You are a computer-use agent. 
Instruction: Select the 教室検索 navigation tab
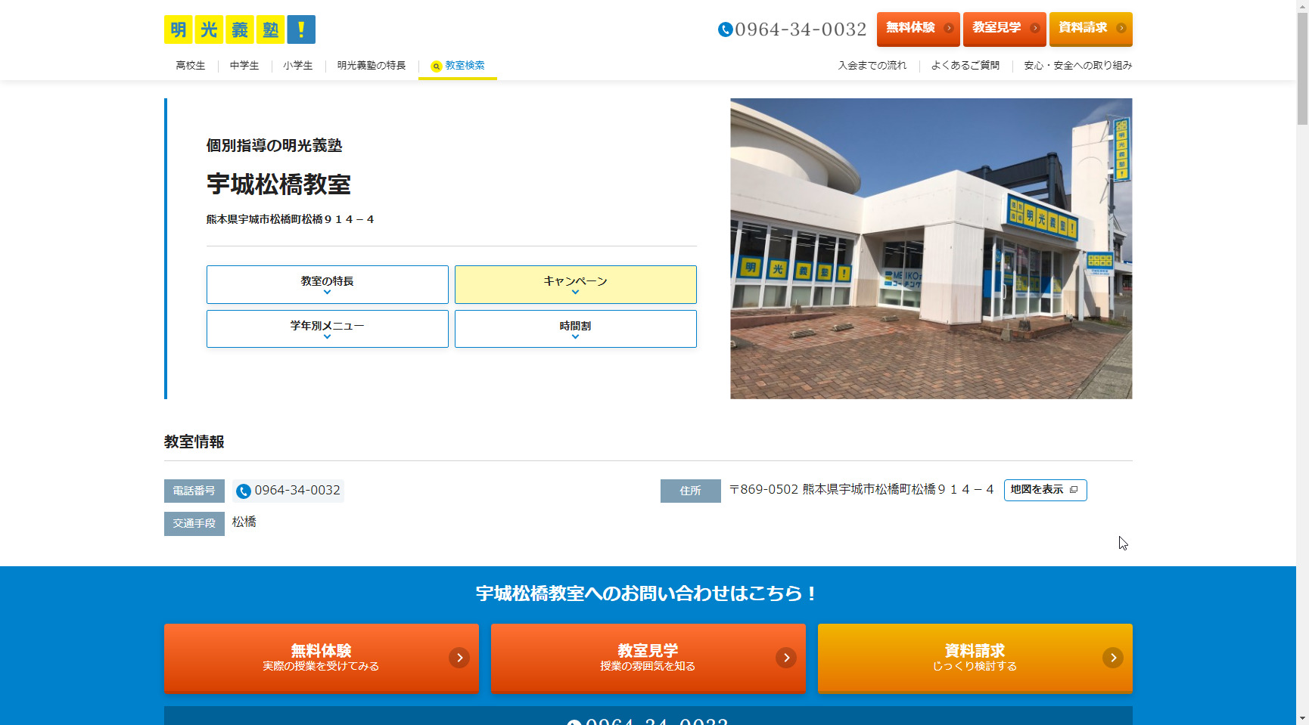[x=458, y=66]
